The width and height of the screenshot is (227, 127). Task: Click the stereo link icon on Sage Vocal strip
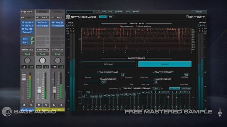pos(23,17)
